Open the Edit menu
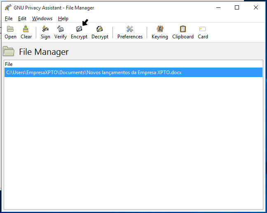This screenshot has height=213, width=267. (22, 19)
